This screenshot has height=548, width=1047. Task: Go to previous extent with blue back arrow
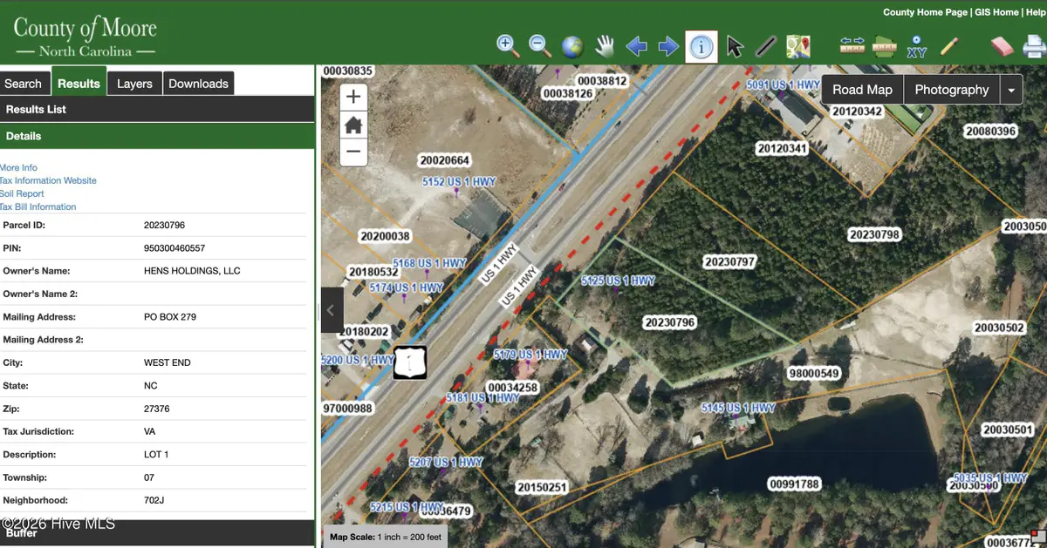point(636,46)
